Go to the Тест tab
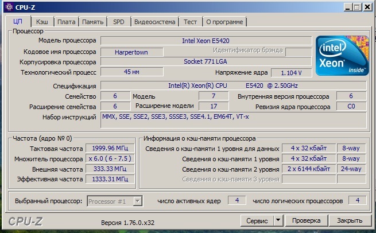Screen dimensions: 376x233 [x=191, y=22]
